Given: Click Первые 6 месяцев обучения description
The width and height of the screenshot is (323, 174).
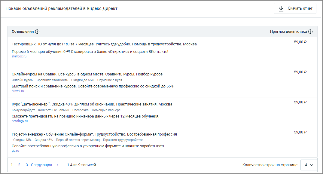Looking at the screenshot, I should pos(90,52).
